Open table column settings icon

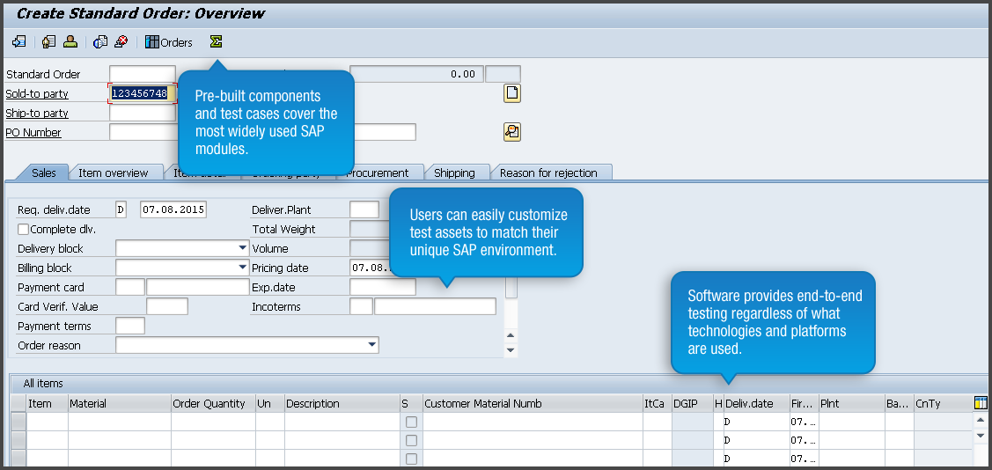click(981, 403)
